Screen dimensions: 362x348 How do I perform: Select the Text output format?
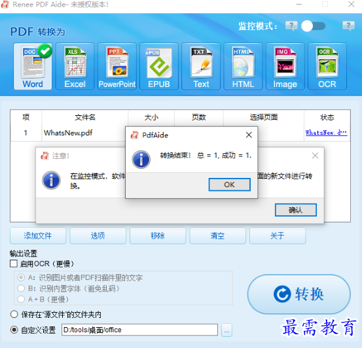point(201,67)
